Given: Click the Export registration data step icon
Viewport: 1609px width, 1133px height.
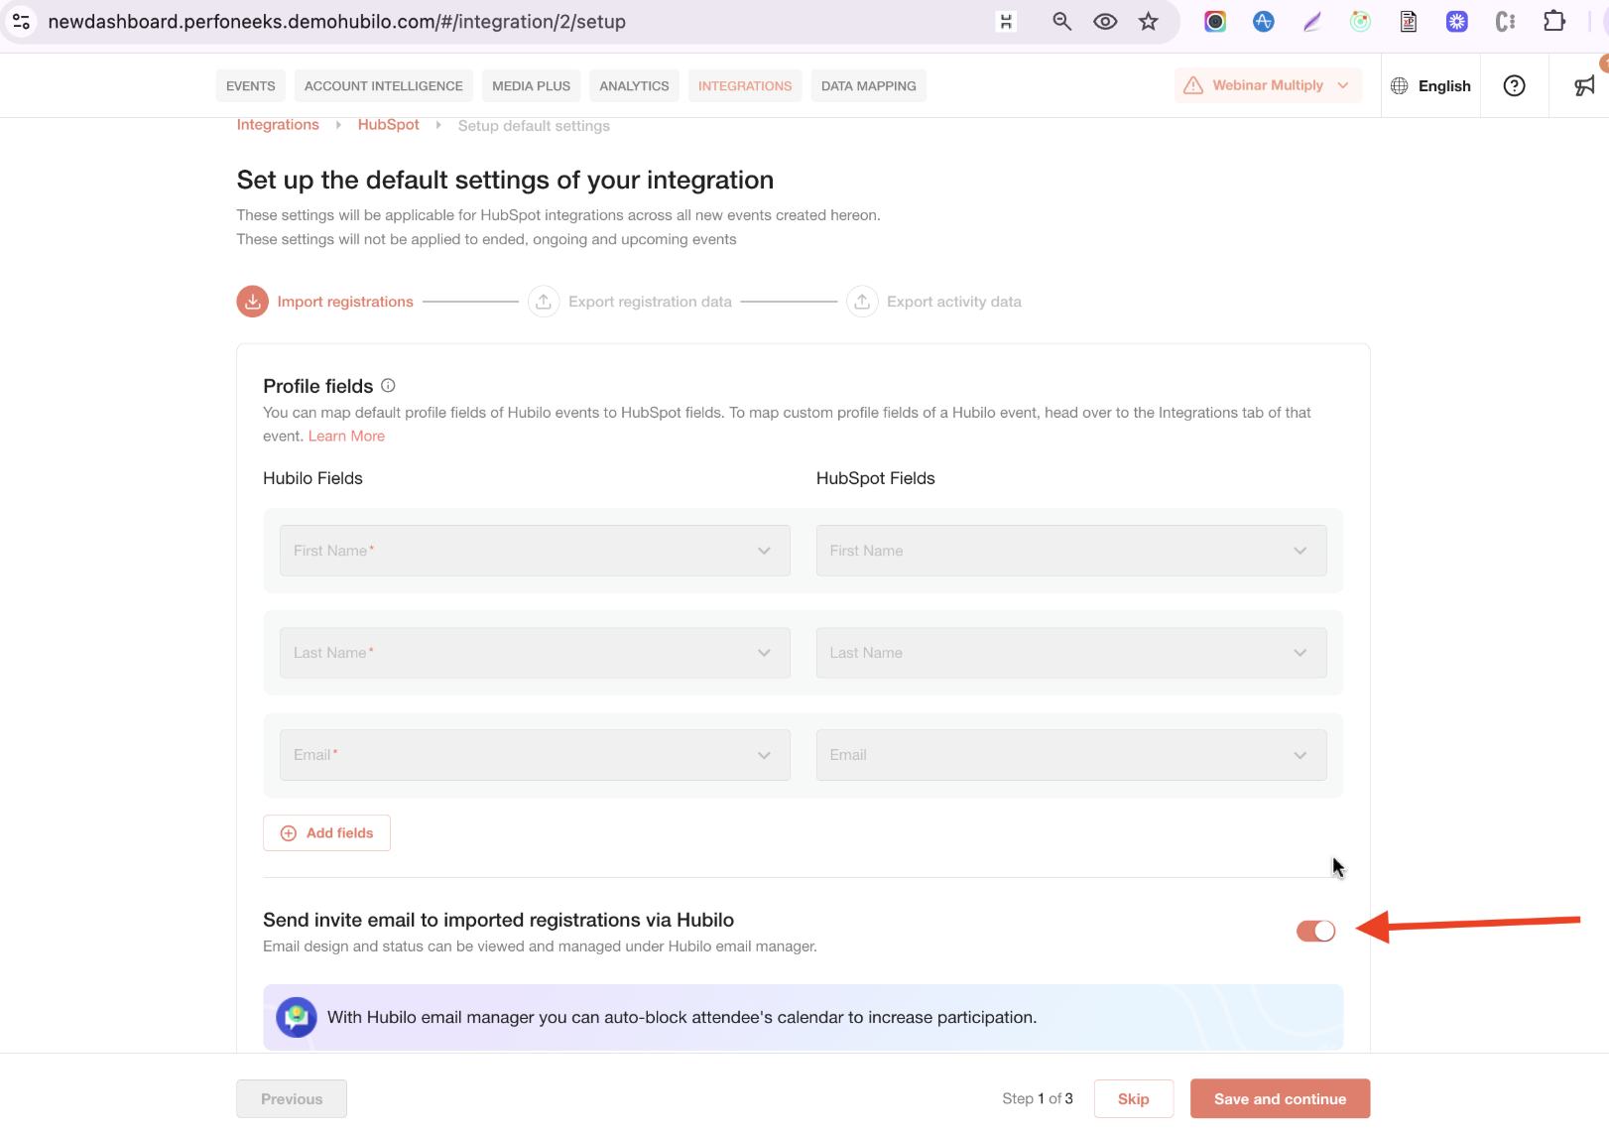Looking at the screenshot, I should pos(544,302).
